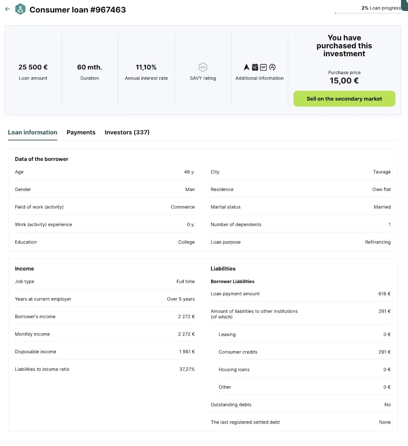
Task: Click the Consumer credits 291 € row
Action: 304,352
